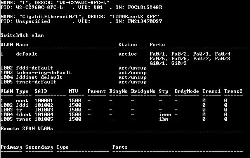Click the "Status" column header
Image resolution: width=250 pixels, height=158 pixels.
[128, 45]
